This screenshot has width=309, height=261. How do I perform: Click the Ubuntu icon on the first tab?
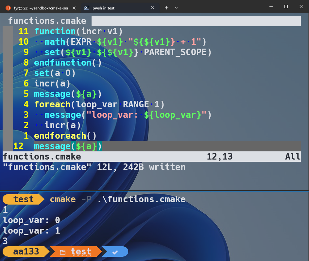(x=8, y=8)
